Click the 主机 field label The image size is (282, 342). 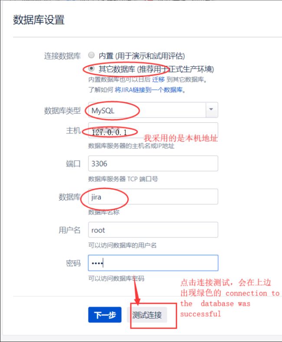click(x=73, y=130)
